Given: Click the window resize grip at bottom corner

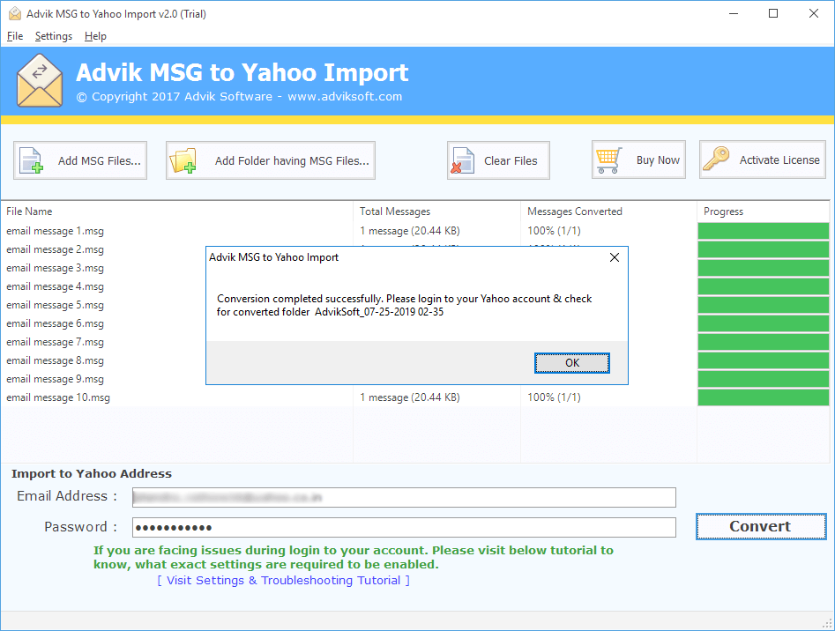Looking at the screenshot, I should (x=828, y=624).
